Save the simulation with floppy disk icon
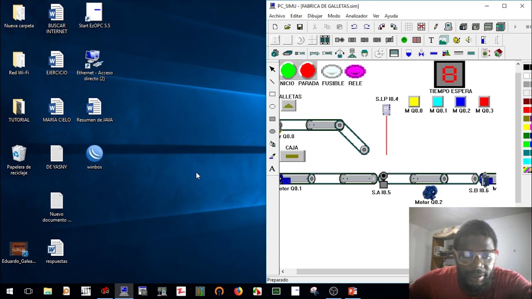The image size is (532, 299). 300,27
